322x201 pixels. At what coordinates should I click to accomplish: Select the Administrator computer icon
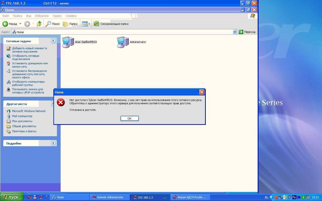[123, 42]
